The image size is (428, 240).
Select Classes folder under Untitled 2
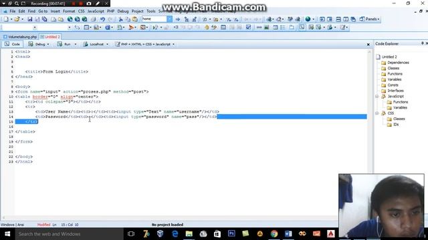click(391, 68)
